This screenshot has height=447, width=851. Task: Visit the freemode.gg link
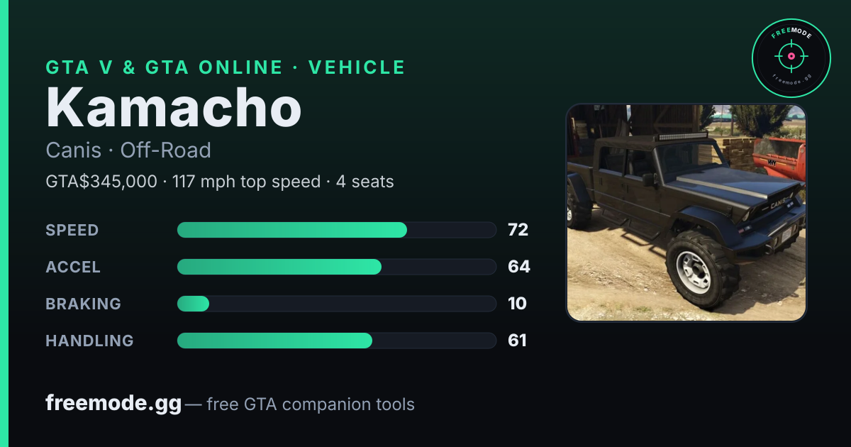click(113, 404)
